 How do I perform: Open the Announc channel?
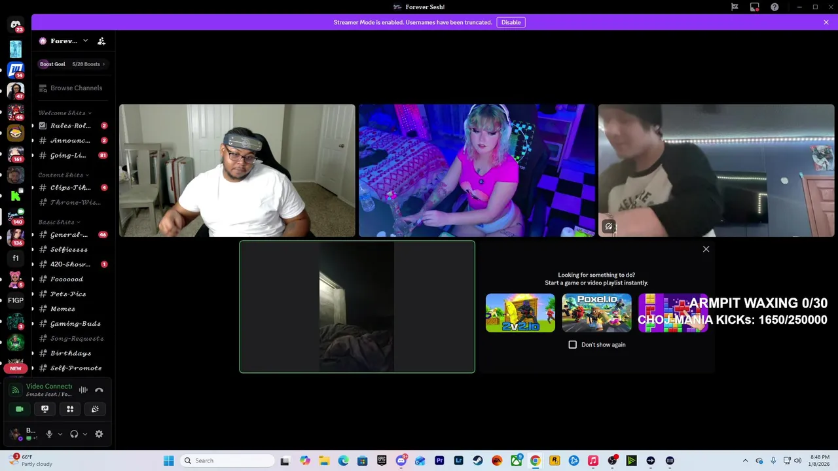[x=72, y=141]
